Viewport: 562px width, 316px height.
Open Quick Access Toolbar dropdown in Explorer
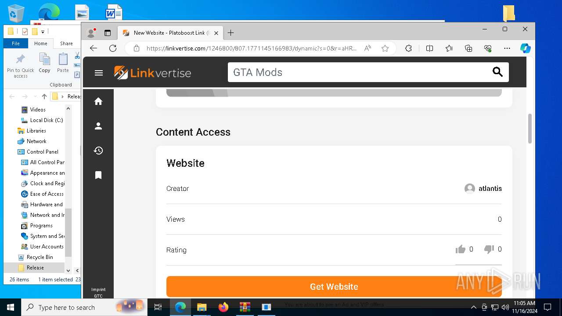coord(43,32)
